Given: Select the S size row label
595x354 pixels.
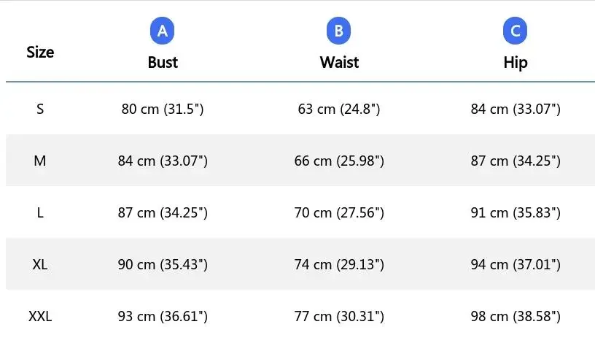Looking at the screenshot, I should click(40, 109).
